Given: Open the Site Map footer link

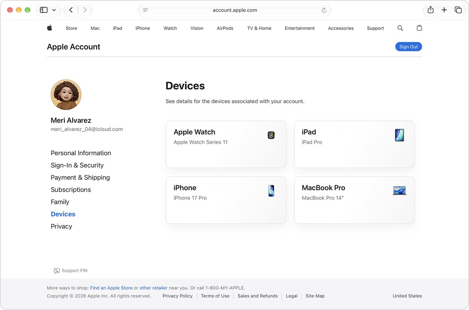Looking at the screenshot, I should 315,296.
